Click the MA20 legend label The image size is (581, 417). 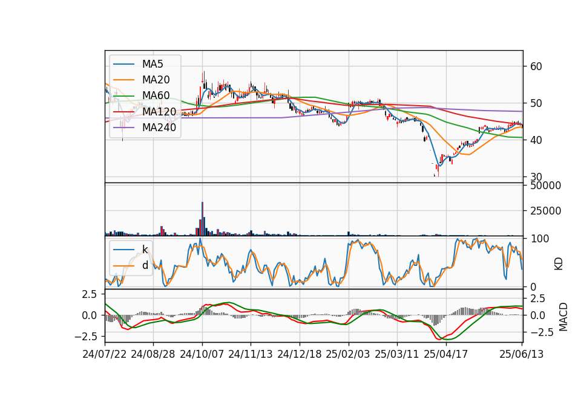click(156, 80)
